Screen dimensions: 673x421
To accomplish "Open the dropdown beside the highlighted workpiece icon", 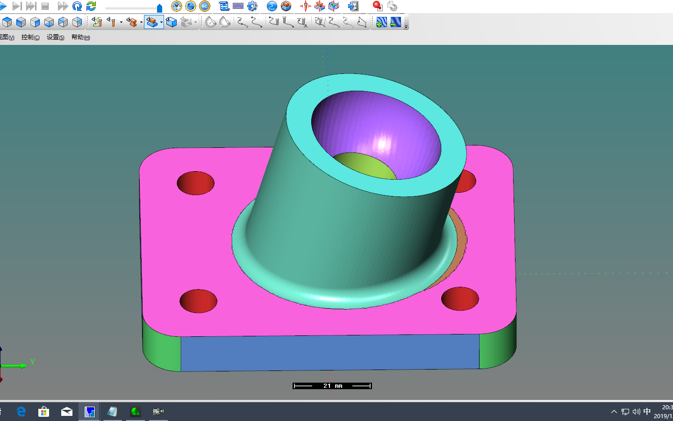I will 161,22.
